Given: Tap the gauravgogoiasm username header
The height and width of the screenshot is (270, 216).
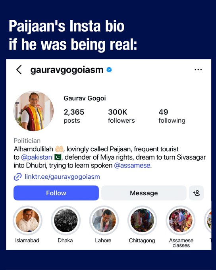Looking at the screenshot, I should [67, 70].
